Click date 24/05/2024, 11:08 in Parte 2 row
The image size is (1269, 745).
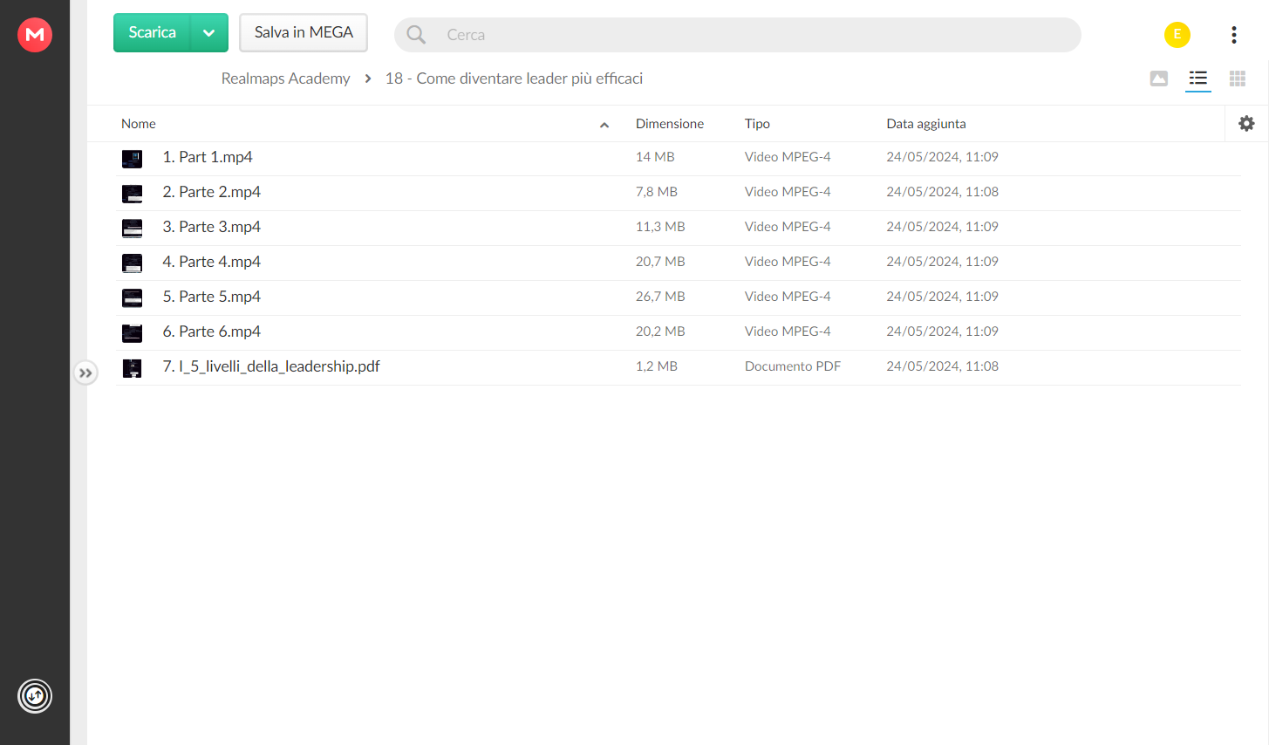click(943, 192)
